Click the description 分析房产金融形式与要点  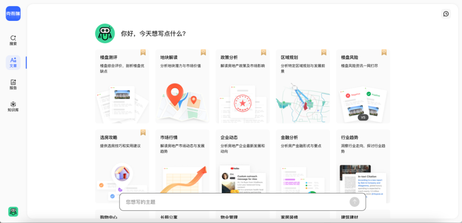coord(301,146)
